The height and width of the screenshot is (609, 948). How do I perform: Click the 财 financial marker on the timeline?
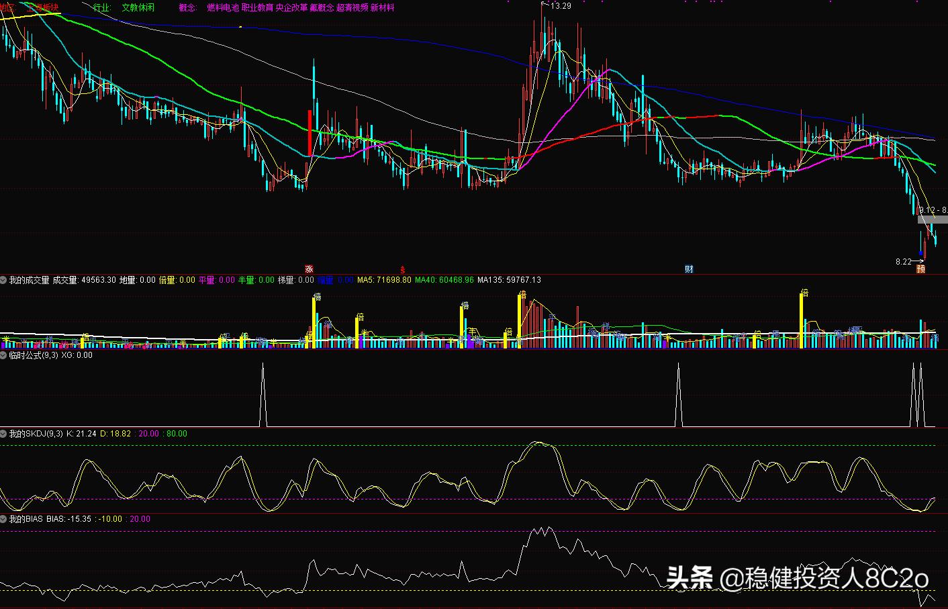coord(689,269)
